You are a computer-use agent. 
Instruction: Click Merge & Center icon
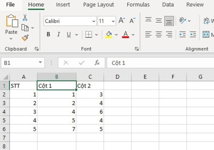point(206,34)
